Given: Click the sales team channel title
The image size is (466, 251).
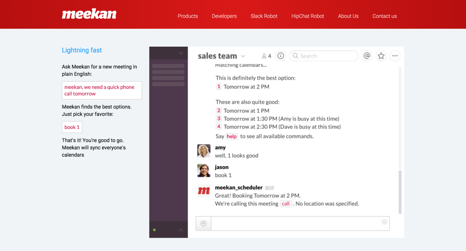Looking at the screenshot, I should 217,56.
